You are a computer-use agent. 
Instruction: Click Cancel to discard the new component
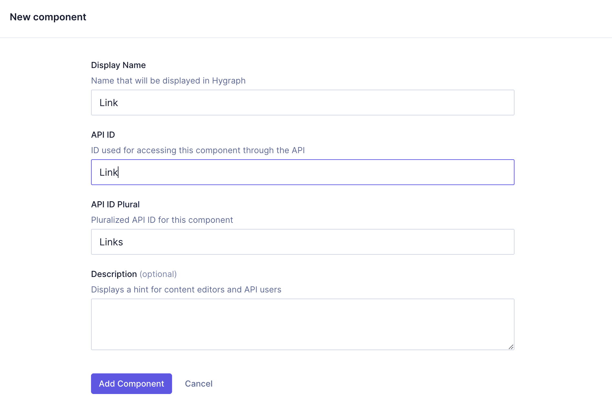199,383
